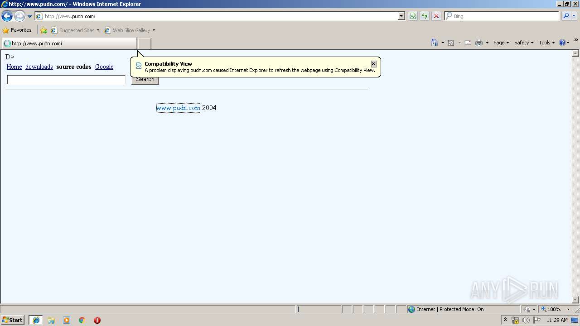Open Windows Explorer folder taskbar icon

tap(51, 320)
